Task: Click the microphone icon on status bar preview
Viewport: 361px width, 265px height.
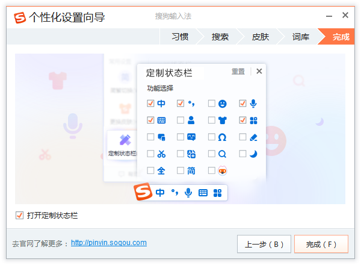Action: tap(188, 192)
